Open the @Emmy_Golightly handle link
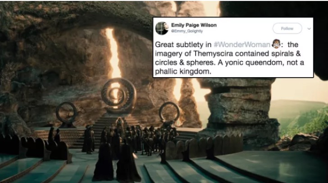The height and width of the screenshot is (183, 328). pyautogui.click(x=187, y=31)
